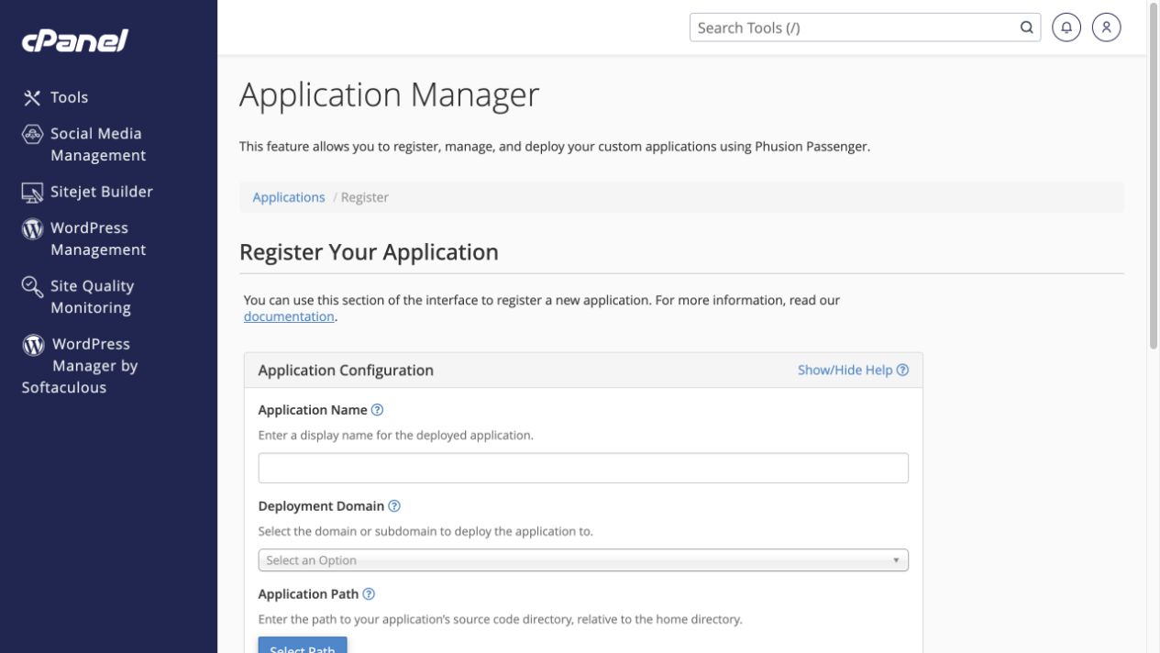This screenshot has width=1160, height=653.
Task: Click the Deployment Domain label
Action: coord(321,506)
